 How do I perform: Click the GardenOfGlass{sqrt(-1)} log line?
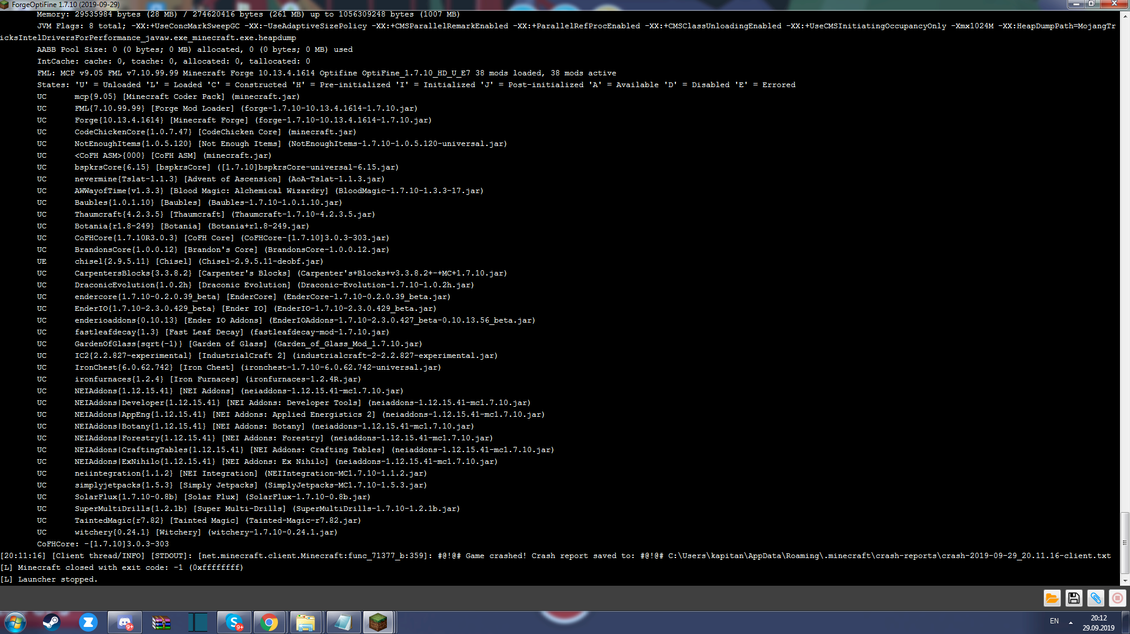[230, 344]
